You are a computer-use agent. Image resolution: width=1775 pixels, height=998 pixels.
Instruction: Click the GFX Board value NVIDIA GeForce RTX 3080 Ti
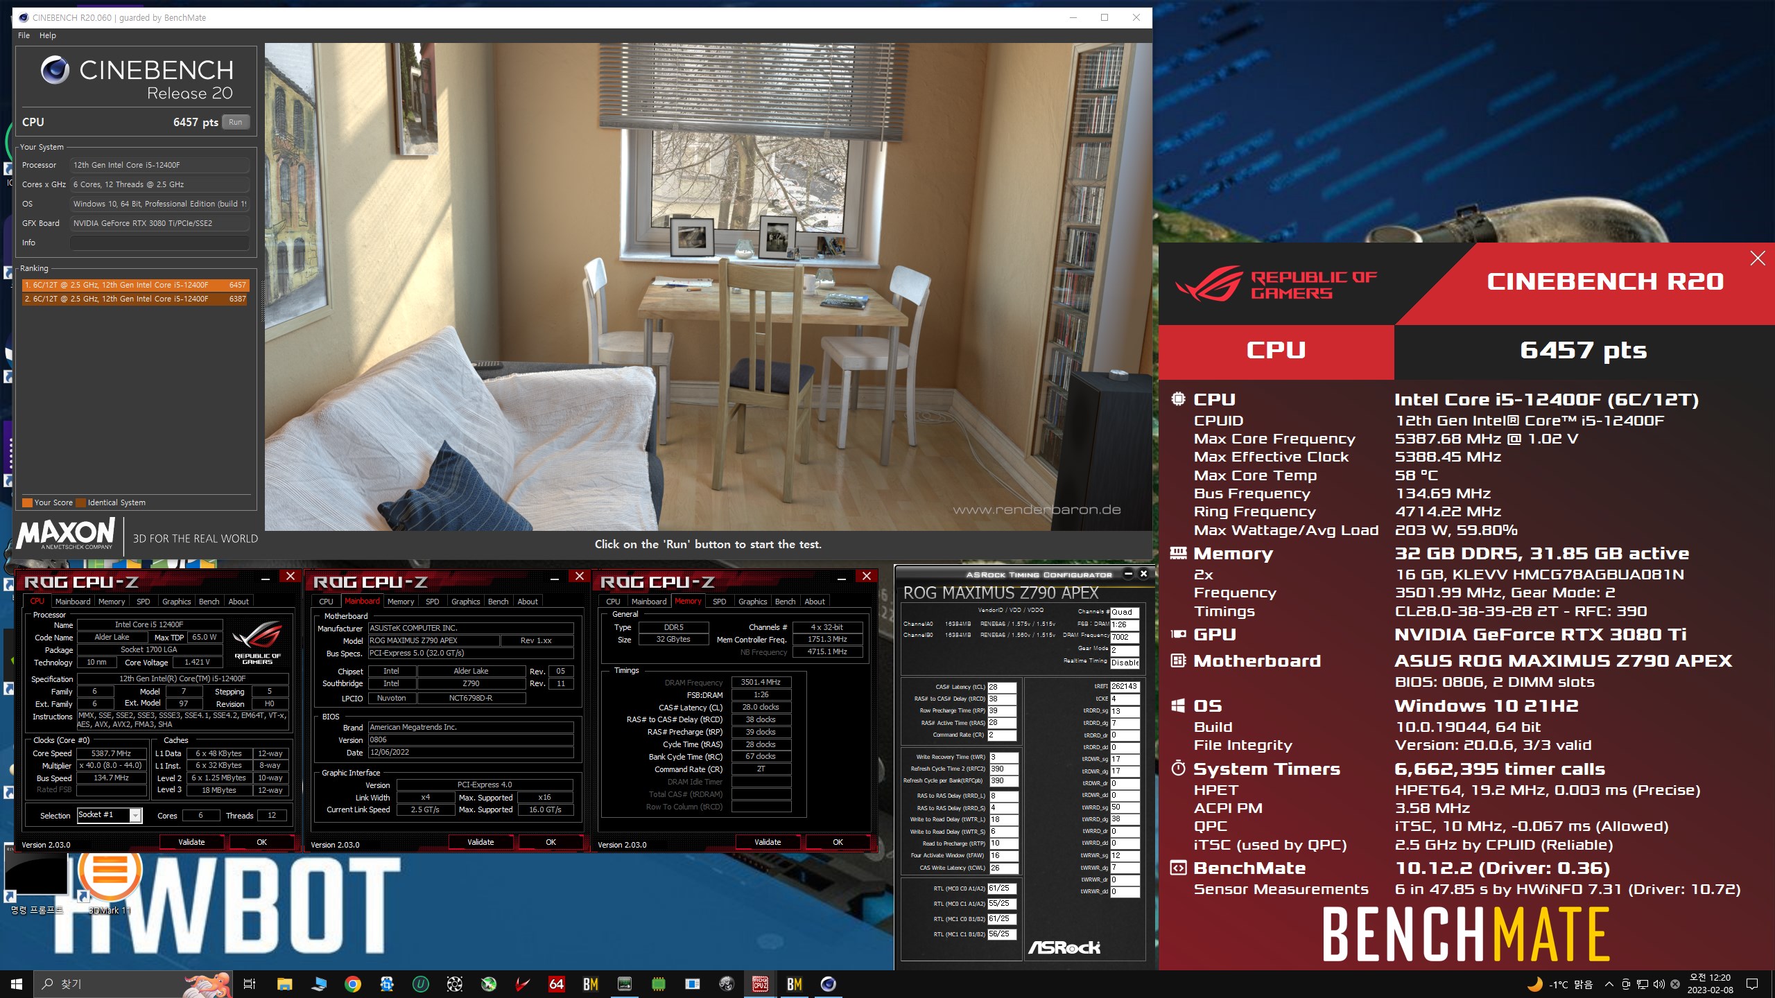pyautogui.click(x=159, y=223)
